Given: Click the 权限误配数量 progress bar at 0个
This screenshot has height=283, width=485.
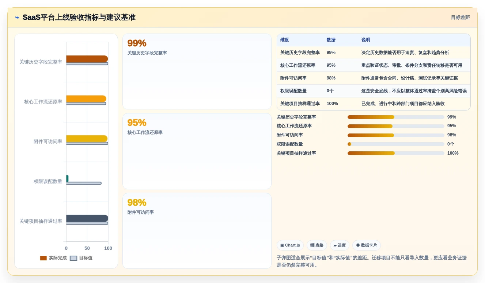Looking at the screenshot, I should pos(396,144).
